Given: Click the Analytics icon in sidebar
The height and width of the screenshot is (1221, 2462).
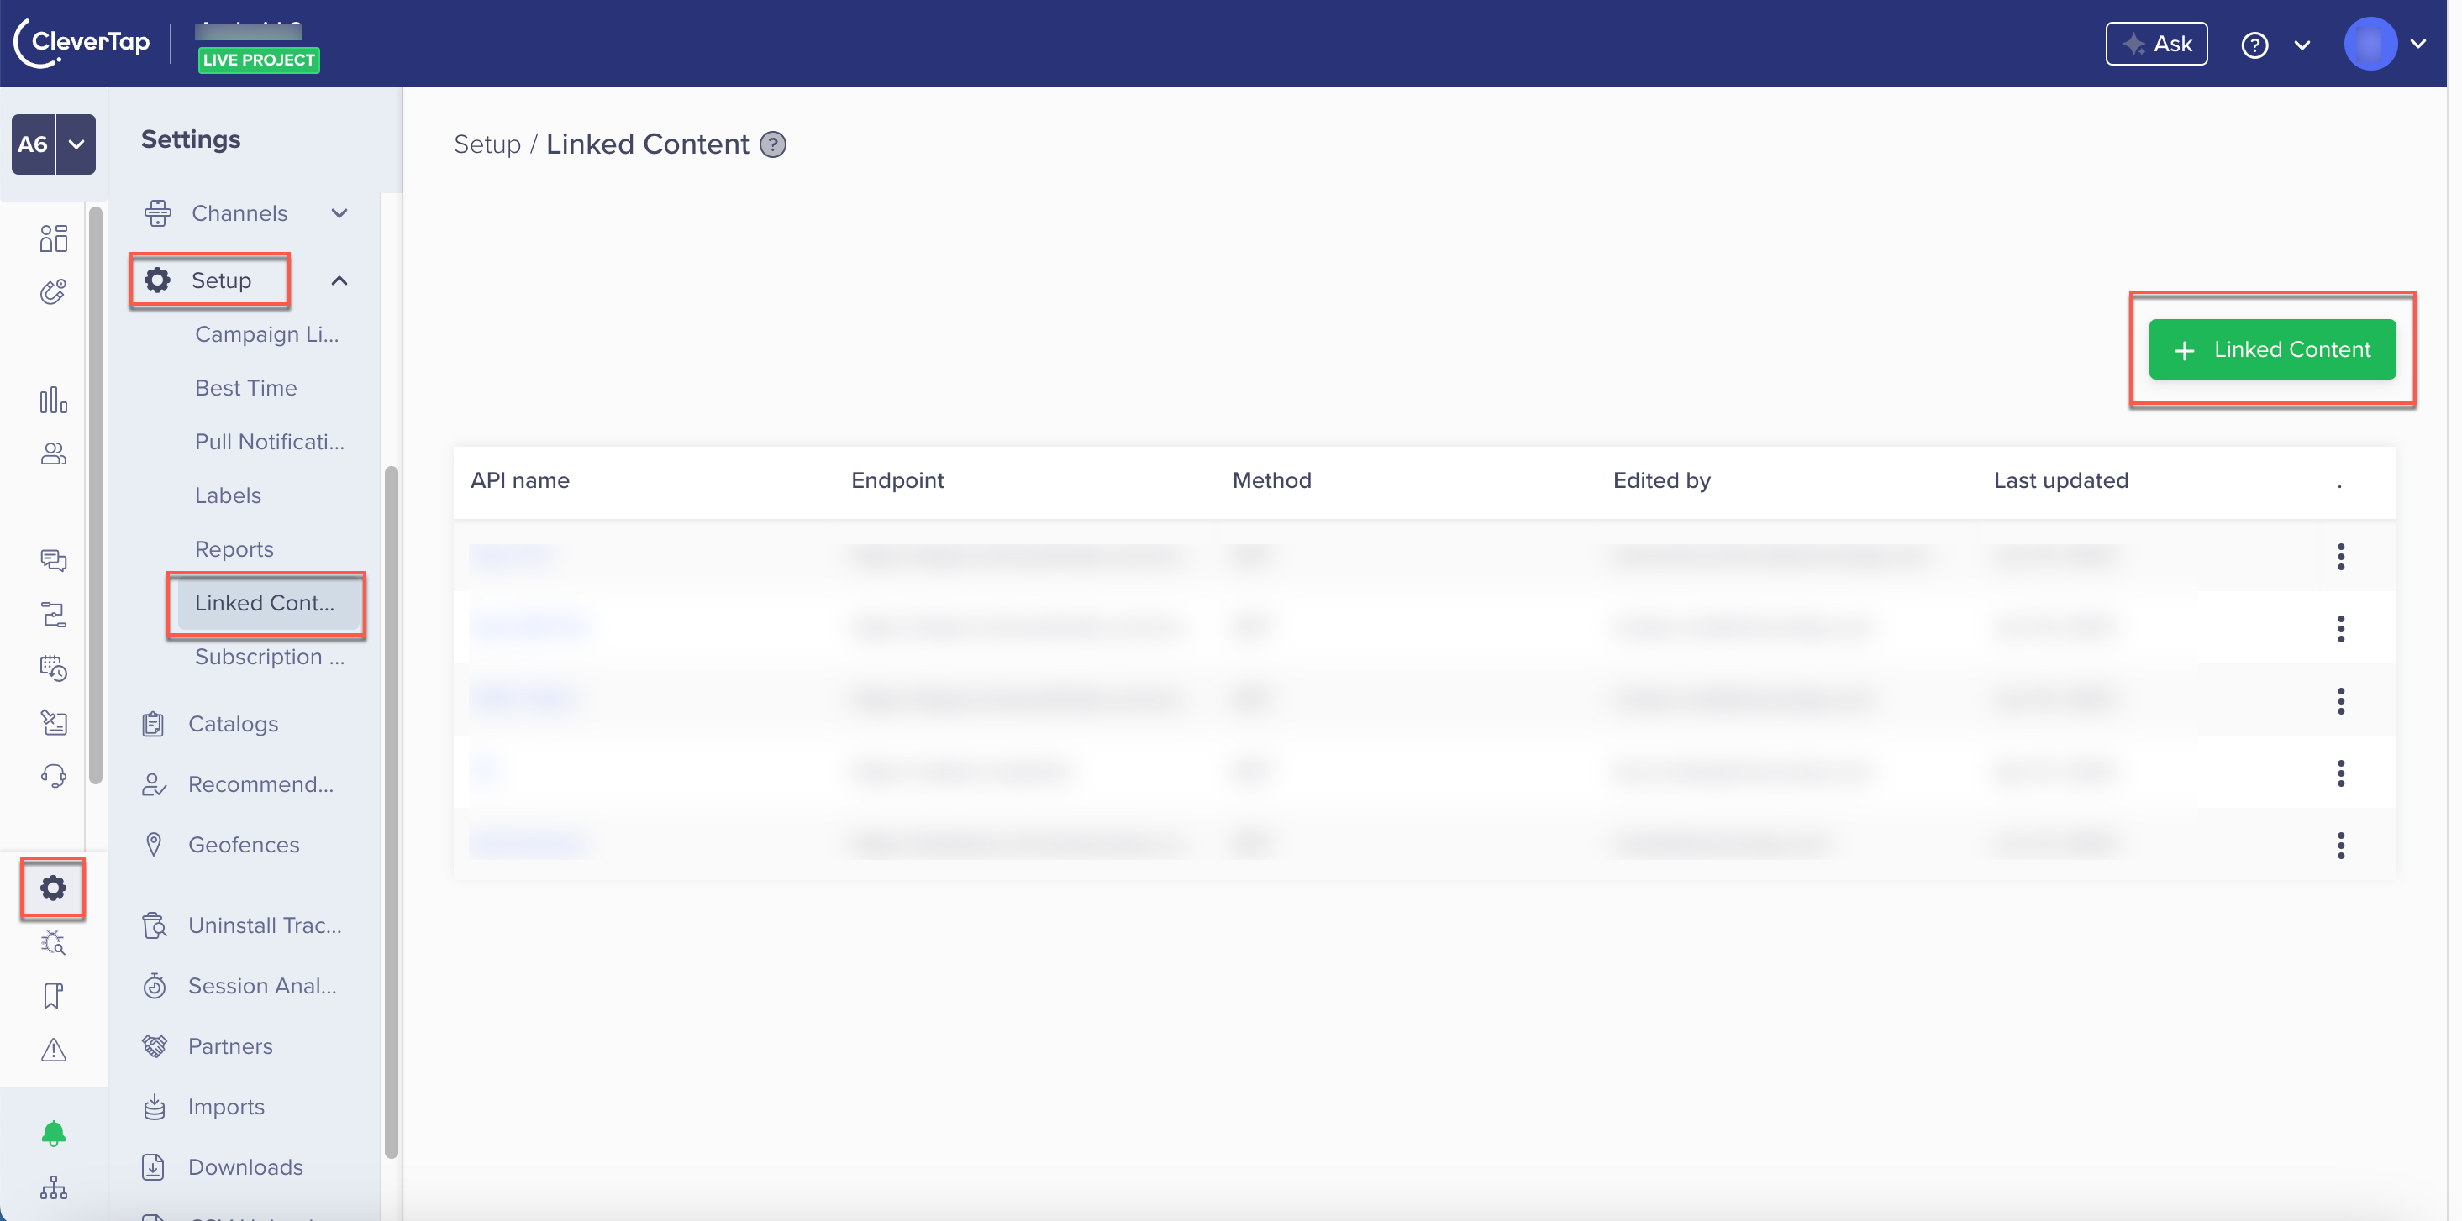Looking at the screenshot, I should tap(52, 399).
